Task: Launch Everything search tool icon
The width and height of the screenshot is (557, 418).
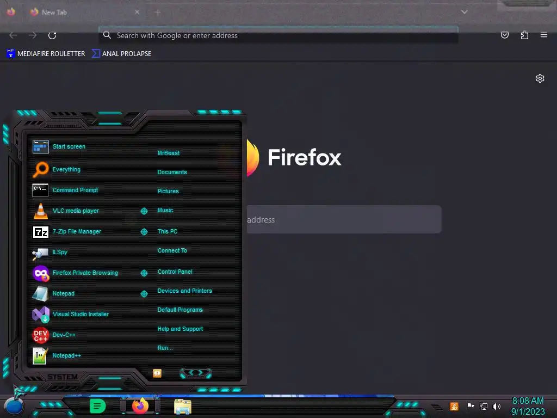Action: [40, 169]
